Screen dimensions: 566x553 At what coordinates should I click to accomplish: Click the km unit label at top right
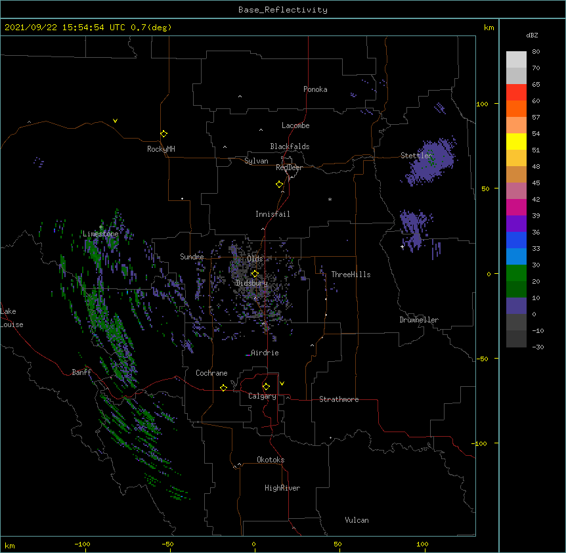point(489,28)
